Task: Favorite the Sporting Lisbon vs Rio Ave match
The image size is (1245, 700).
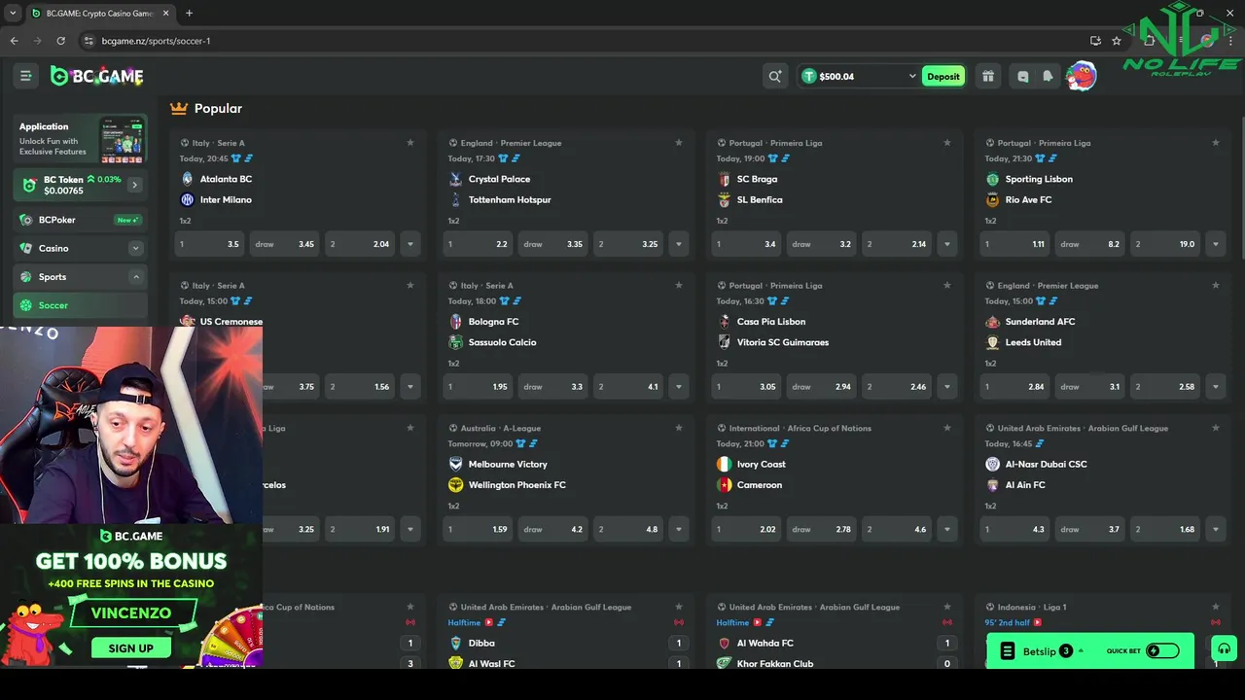Action: [1216, 143]
